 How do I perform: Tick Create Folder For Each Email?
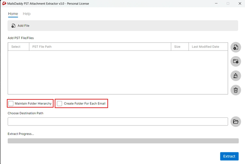point(59,104)
